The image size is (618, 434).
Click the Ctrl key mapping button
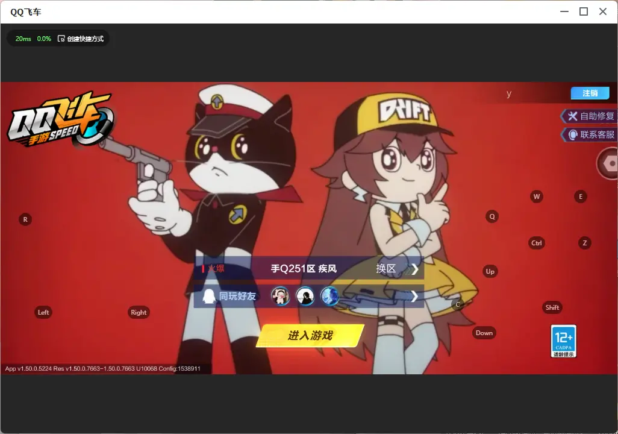point(537,243)
